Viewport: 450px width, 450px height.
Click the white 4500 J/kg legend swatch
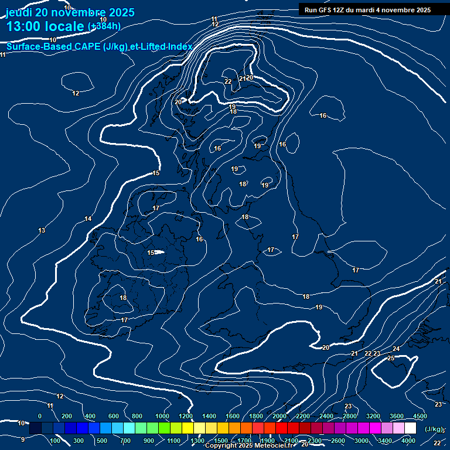pos(410,429)
